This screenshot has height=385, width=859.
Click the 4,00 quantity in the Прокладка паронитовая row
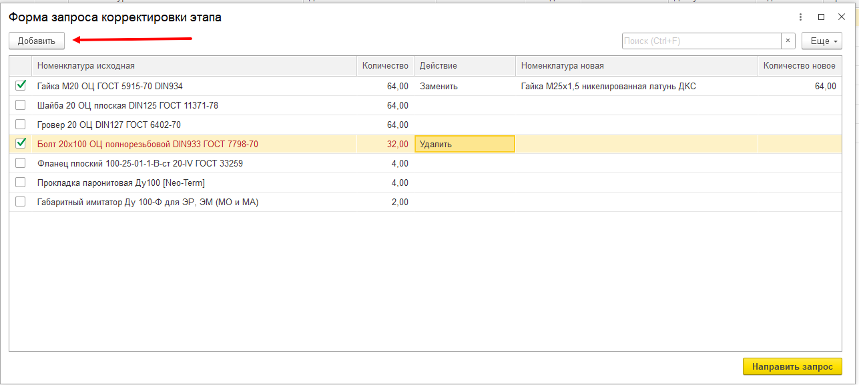tap(400, 183)
